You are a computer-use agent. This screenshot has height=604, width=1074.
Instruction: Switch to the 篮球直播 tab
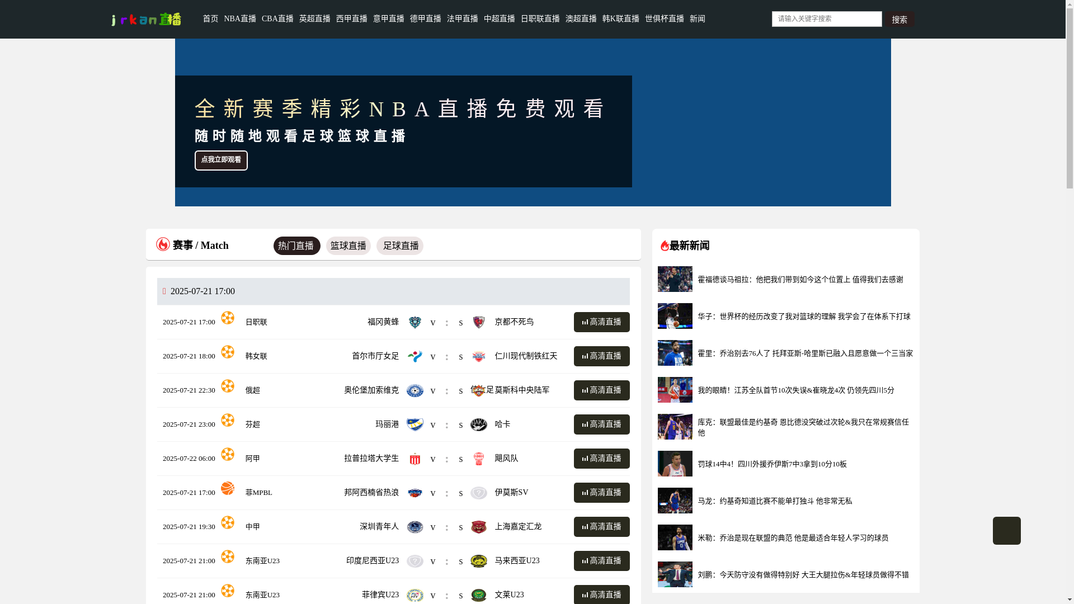click(x=348, y=246)
